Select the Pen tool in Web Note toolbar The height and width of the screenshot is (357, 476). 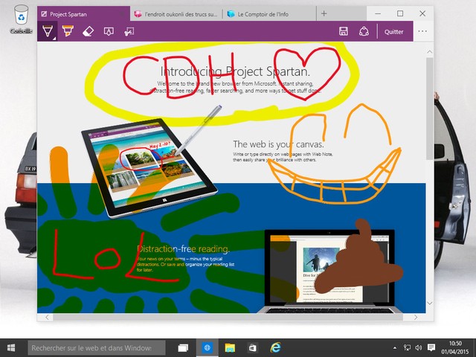[48, 31]
